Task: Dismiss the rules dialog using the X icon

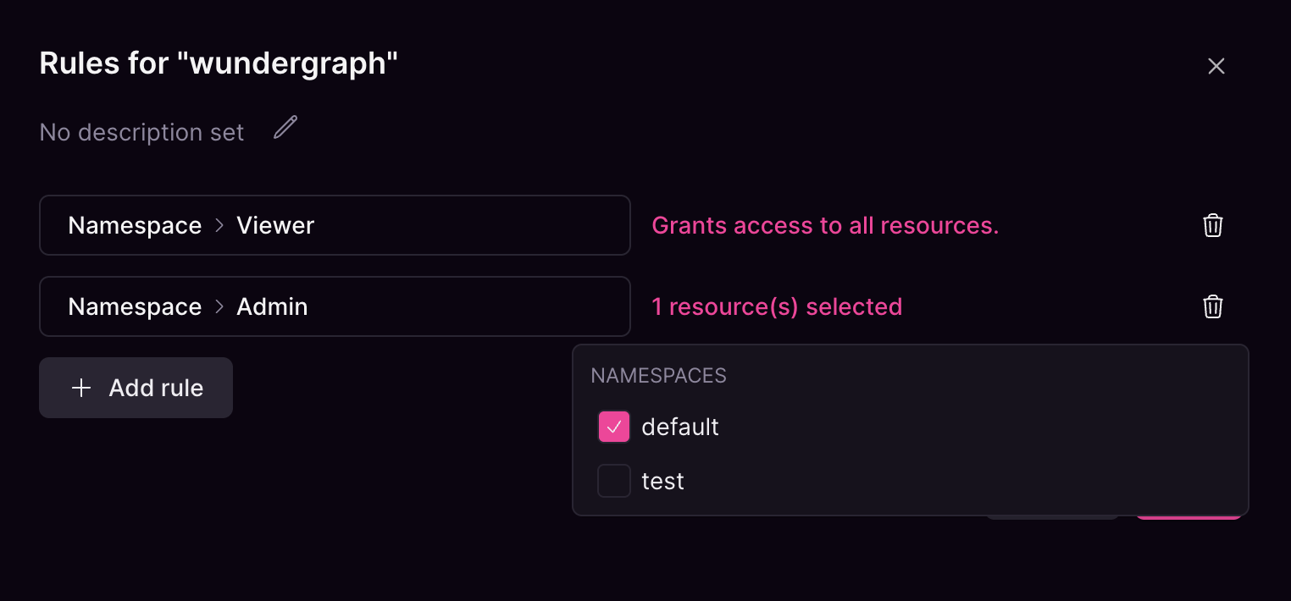Action: (x=1216, y=65)
